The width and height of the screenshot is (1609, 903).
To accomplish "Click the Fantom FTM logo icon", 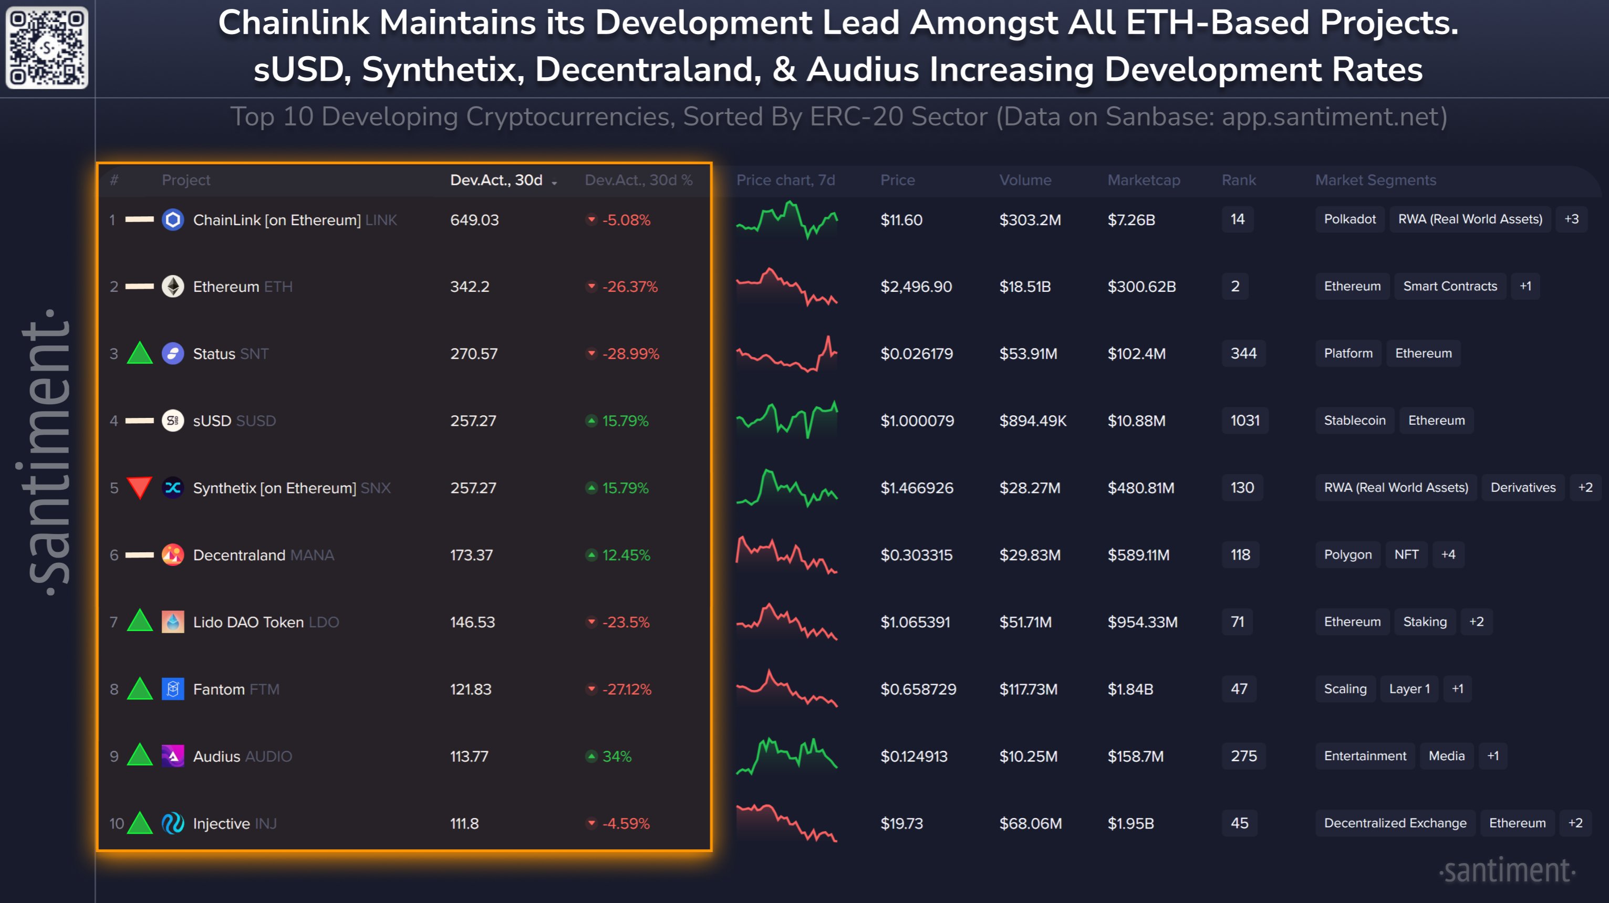I will click(x=173, y=689).
